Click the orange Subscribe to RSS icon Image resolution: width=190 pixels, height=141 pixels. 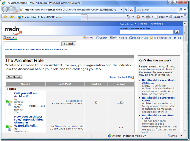click(132, 77)
